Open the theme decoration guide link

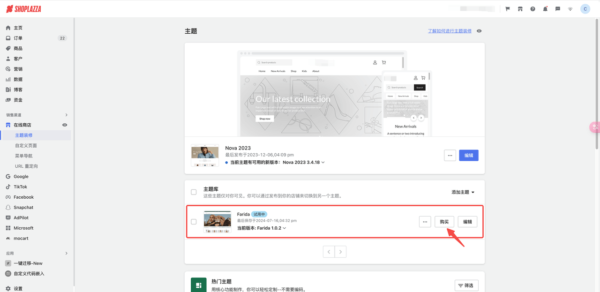(450, 31)
